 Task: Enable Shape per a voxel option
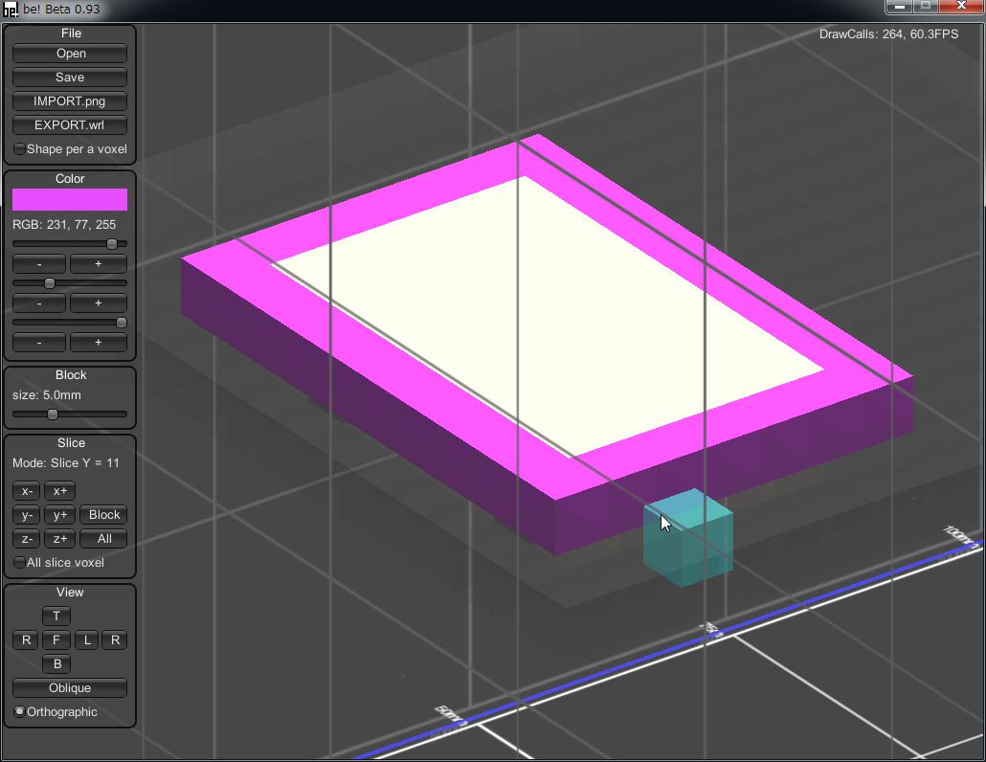[x=20, y=149]
